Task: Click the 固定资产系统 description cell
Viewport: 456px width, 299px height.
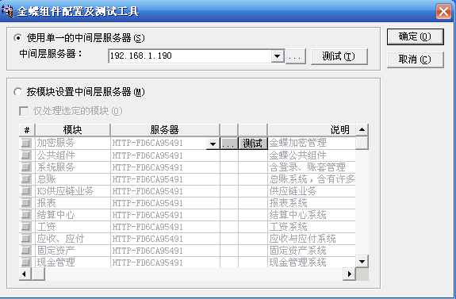Action: click(x=312, y=251)
